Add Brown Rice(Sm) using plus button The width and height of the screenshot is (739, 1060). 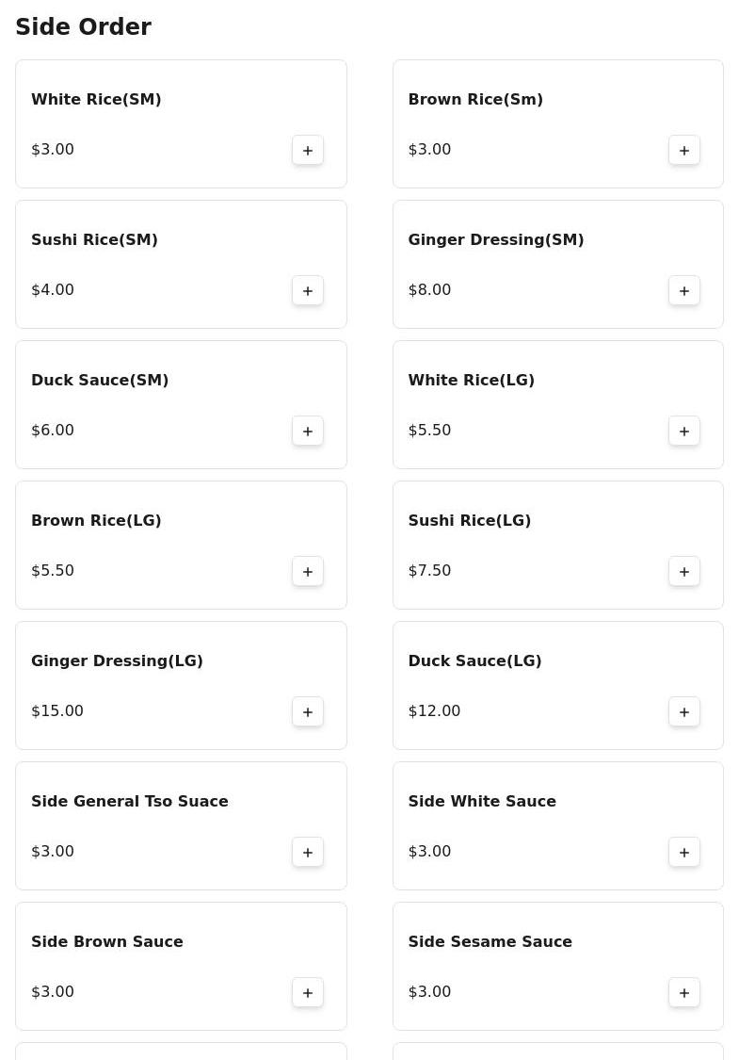point(684,150)
